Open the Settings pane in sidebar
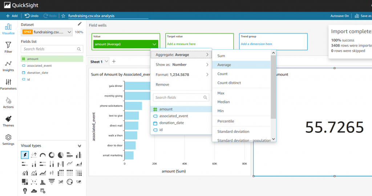This screenshot has width=372, height=196. click(8, 140)
